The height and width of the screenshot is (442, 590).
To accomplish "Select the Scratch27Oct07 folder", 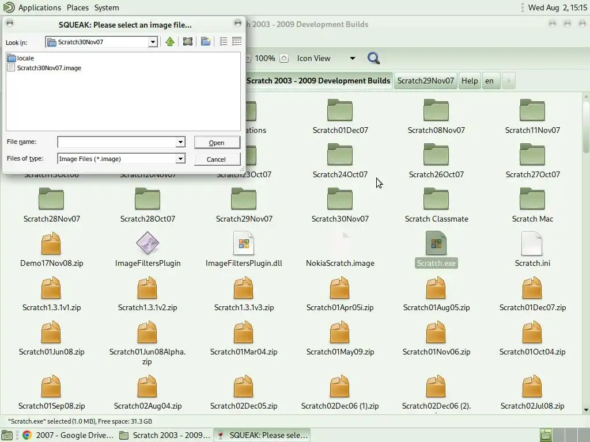I will pyautogui.click(x=532, y=161).
